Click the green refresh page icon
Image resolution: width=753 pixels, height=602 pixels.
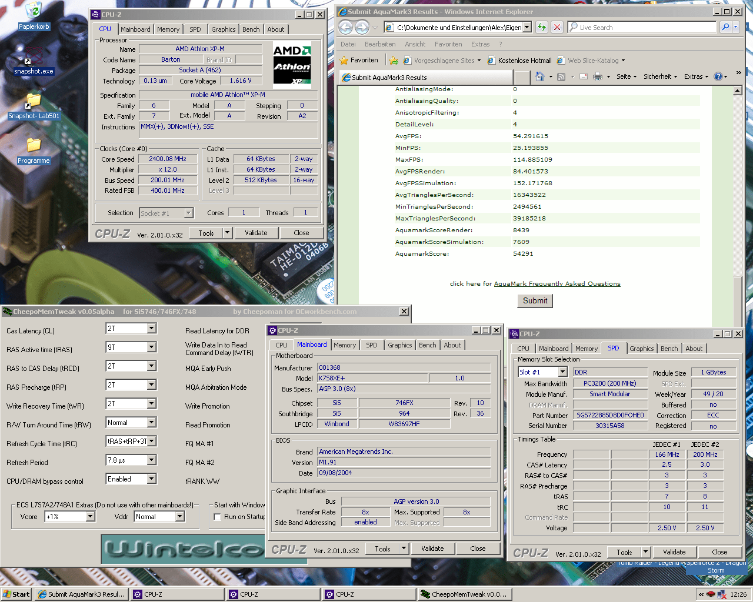(x=542, y=27)
